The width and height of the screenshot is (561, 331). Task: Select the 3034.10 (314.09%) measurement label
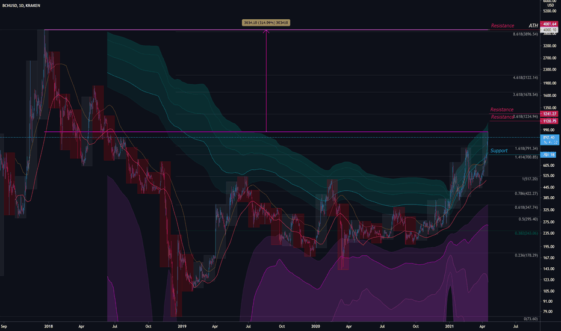coord(266,22)
